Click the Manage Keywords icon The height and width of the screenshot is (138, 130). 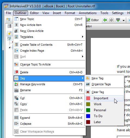(x=16, y=84)
